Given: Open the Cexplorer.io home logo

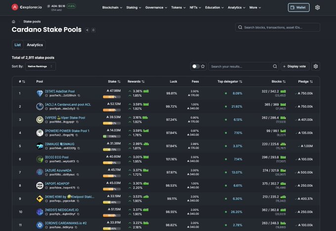Looking at the screenshot, I should point(27,7).
